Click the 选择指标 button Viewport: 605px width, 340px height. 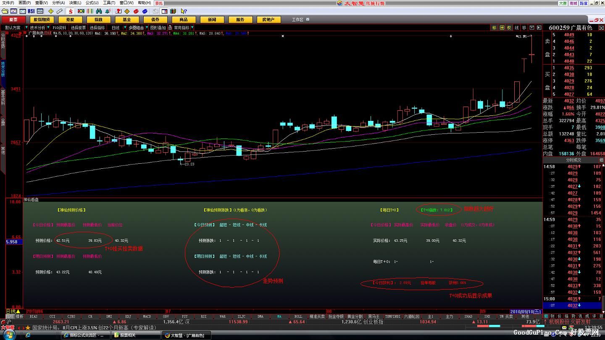click(97, 28)
